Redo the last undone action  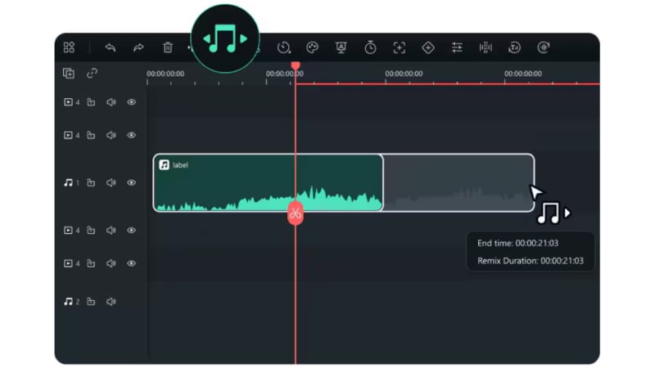(138, 47)
